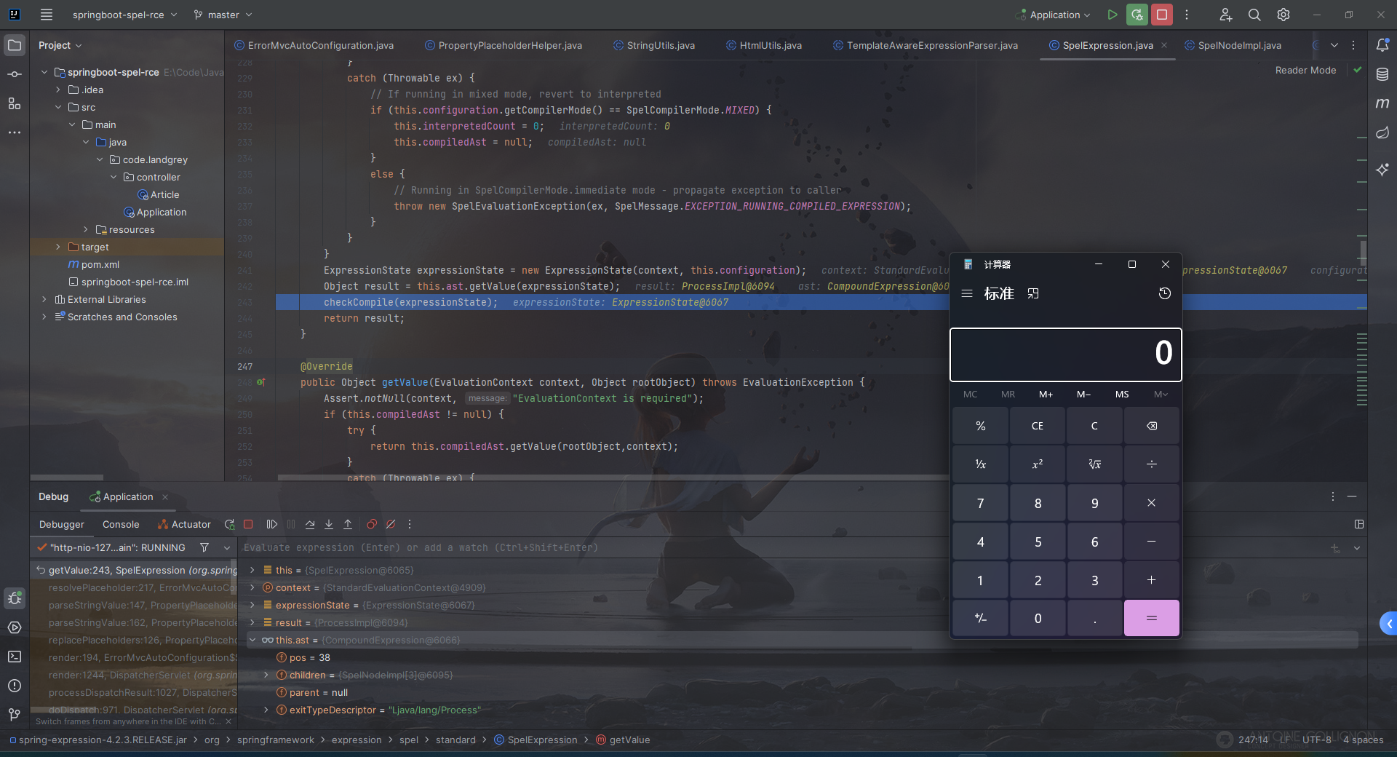This screenshot has width=1397, height=757.
Task: Open the Project view dropdown
Action: [60, 45]
